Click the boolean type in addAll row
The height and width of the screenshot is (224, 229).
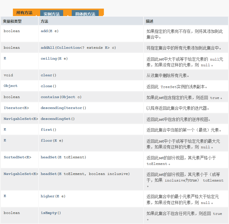tap(12, 48)
